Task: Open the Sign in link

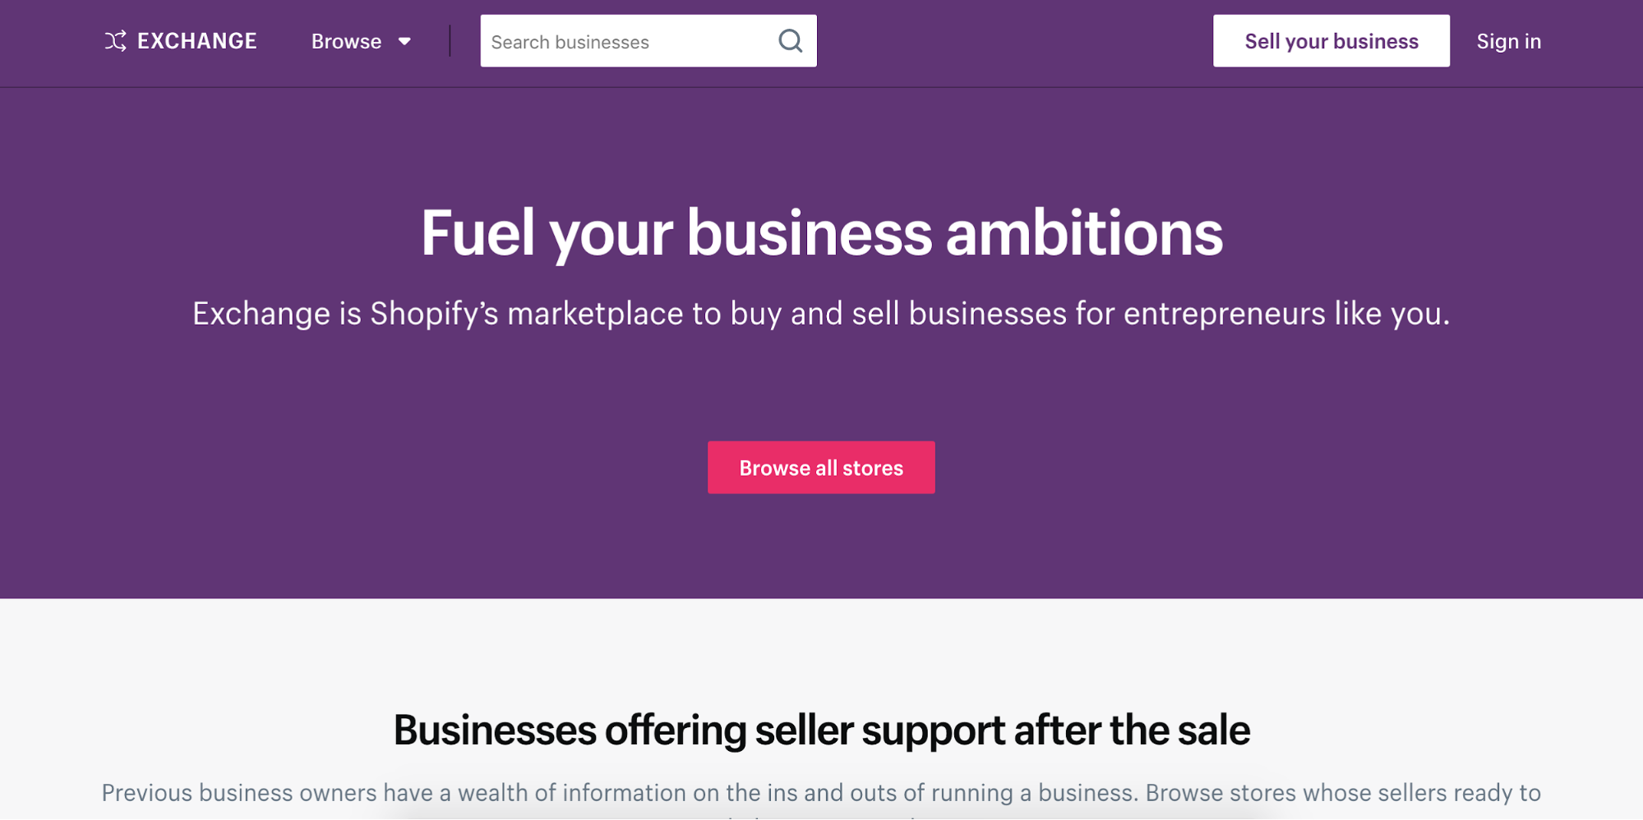Action: coord(1508,41)
